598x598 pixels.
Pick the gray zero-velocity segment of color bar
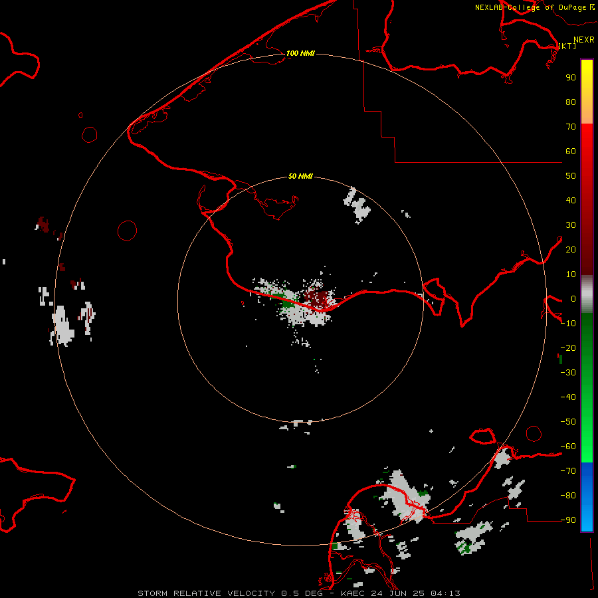587,294
